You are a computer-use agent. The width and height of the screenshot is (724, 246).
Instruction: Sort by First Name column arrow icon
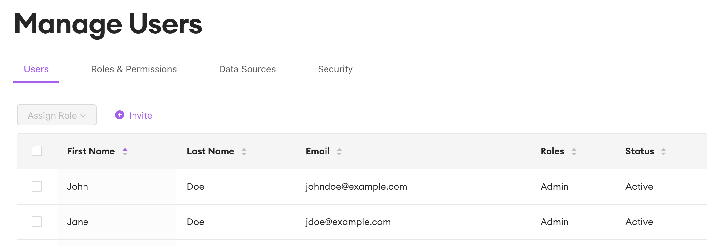coord(125,151)
